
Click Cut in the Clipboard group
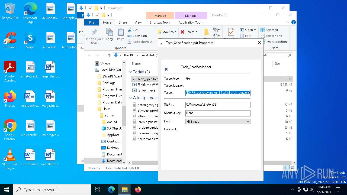pos(133,30)
